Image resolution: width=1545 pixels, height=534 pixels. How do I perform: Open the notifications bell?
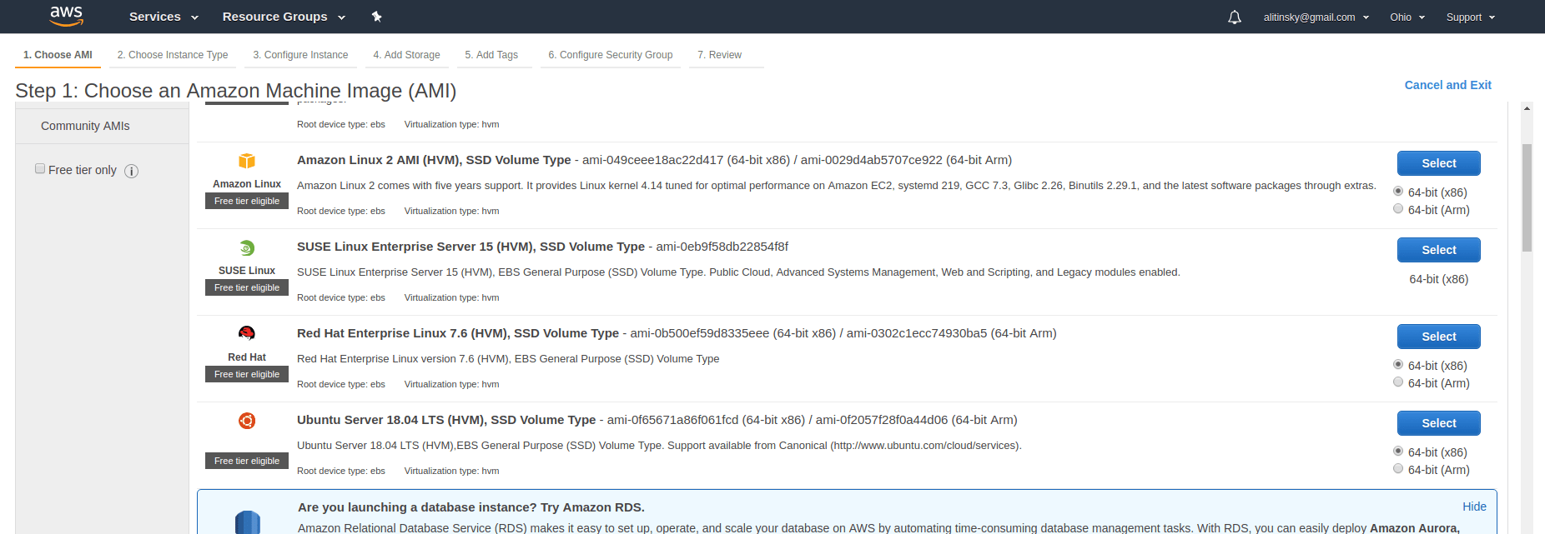[x=1235, y=17]
